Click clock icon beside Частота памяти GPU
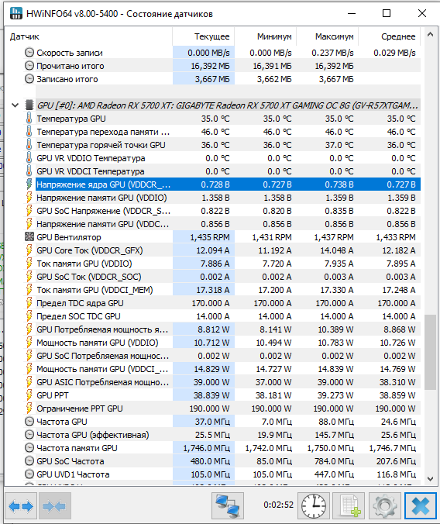The width and height of the screenshot is (440, 524). (29, 448)
